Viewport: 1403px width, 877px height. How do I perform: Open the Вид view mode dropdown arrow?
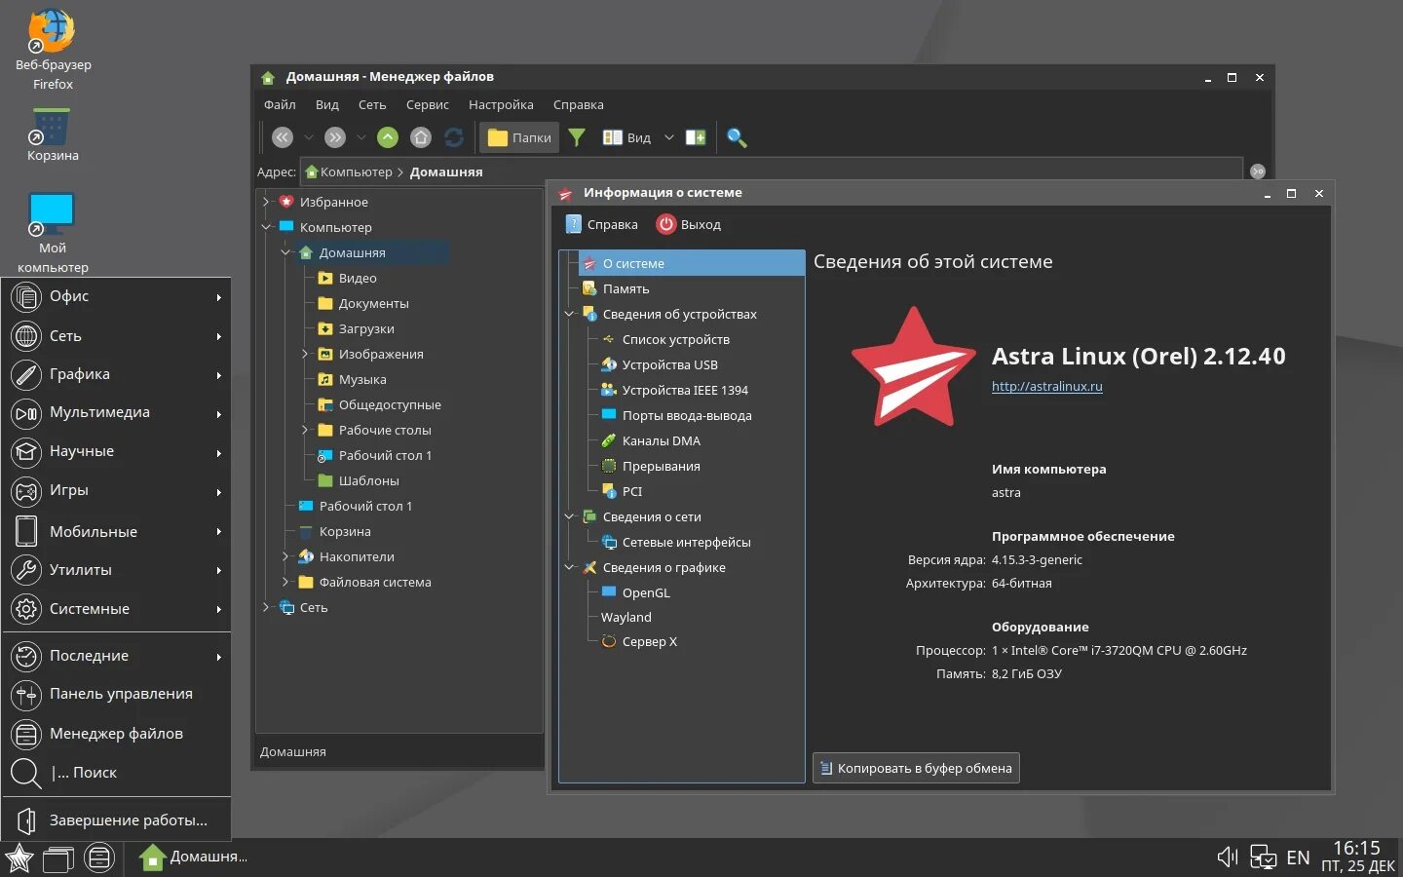669,137
